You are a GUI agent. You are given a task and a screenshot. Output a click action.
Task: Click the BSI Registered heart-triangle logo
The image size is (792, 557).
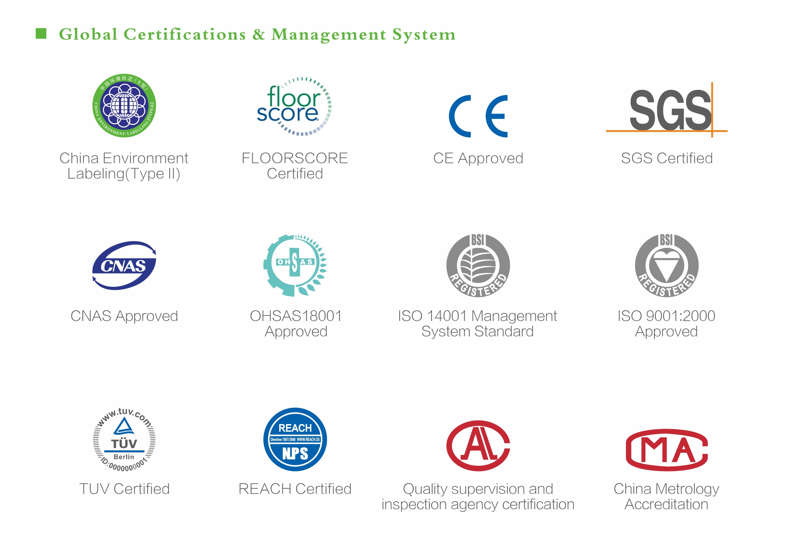(667, 266)
